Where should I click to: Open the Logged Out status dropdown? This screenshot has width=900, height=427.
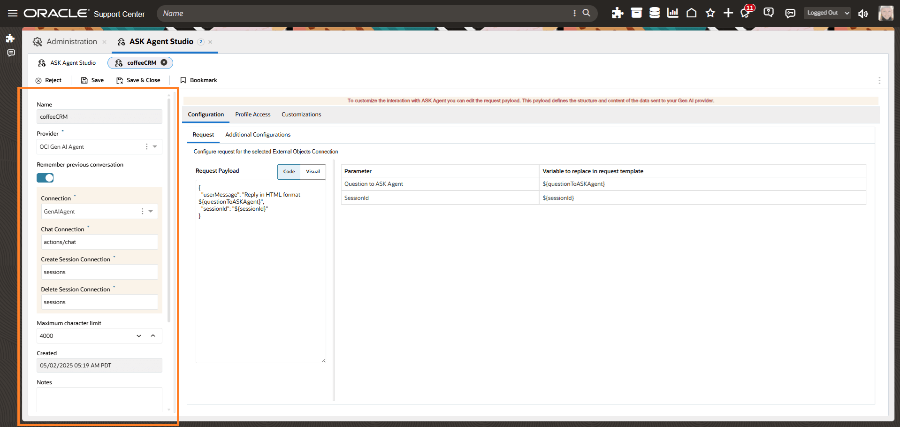pyautogui.click(x=828, y=13)
